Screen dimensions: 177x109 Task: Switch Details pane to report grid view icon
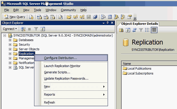pyautogui.click(x=154, y=30)
